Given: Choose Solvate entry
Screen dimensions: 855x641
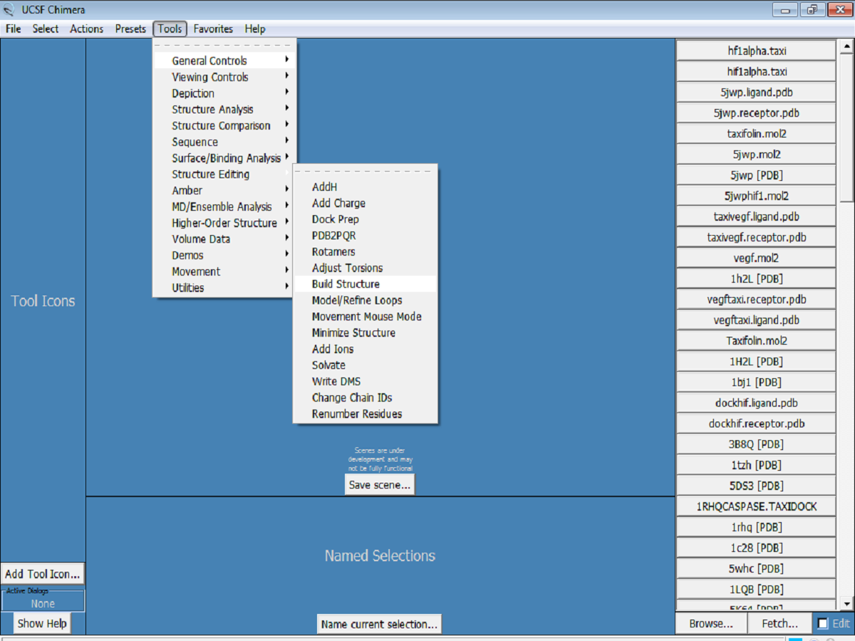Looking at the screenshot, I should tap(366, 365).
